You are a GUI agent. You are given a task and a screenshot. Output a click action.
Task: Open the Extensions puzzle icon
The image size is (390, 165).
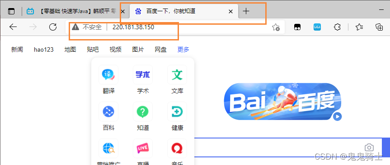pos(337,27)
